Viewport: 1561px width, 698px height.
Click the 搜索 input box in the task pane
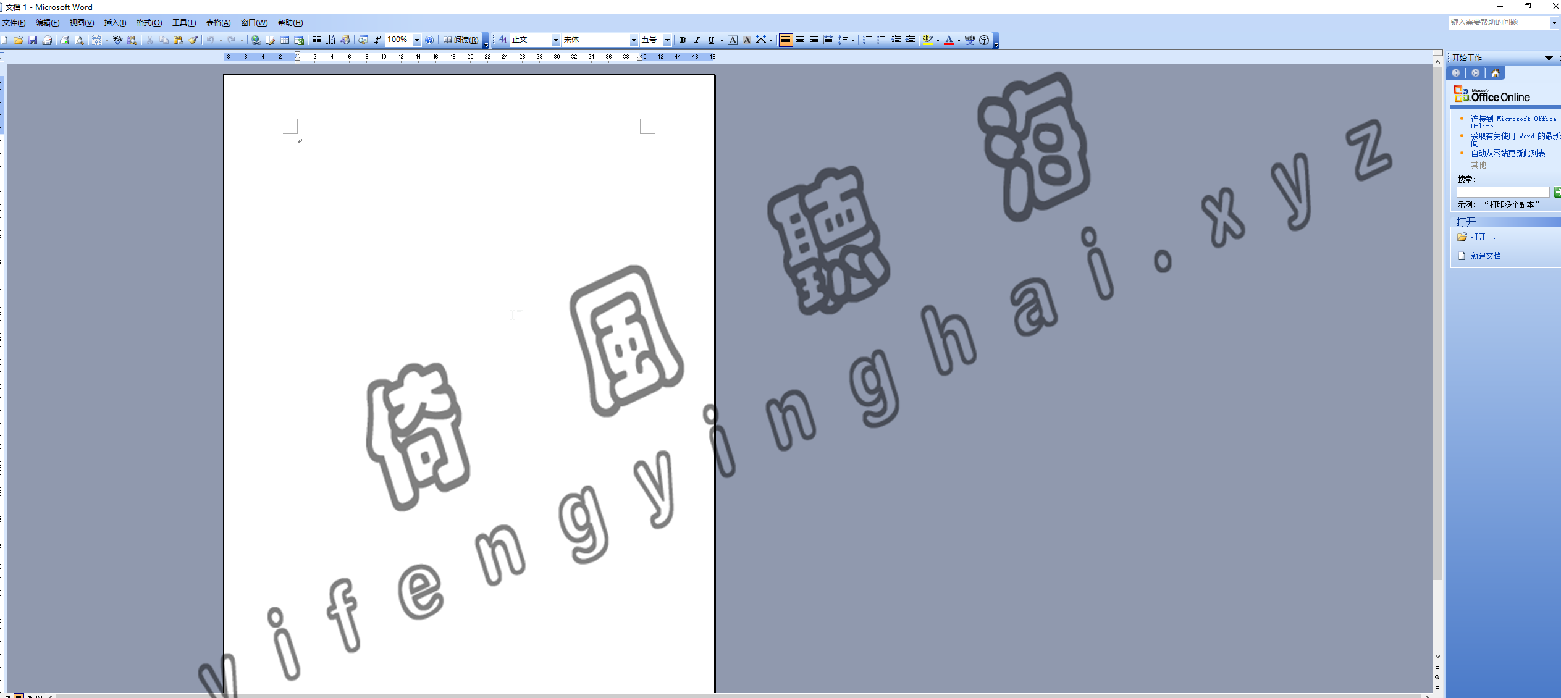point(1502,192)
